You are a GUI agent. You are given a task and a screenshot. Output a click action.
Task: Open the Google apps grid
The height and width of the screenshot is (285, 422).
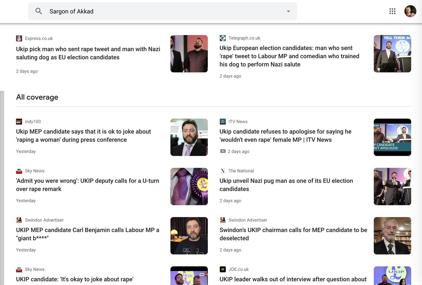pyautogui.click(x=392, y=11)
